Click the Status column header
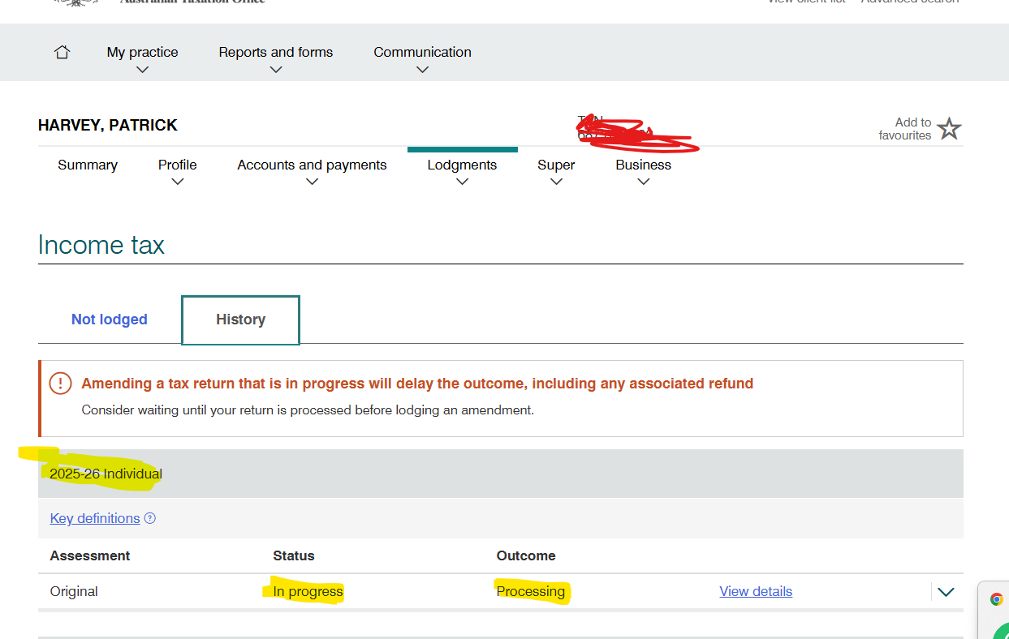This screenshot has width=1009, height=639. click(x=294, y=555)
